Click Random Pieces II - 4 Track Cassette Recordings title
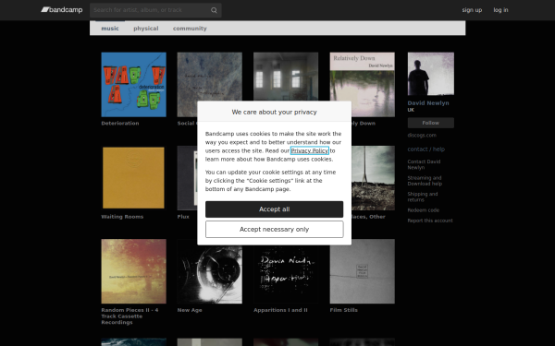This screenshot has height=346, width=555. point(129,316)
